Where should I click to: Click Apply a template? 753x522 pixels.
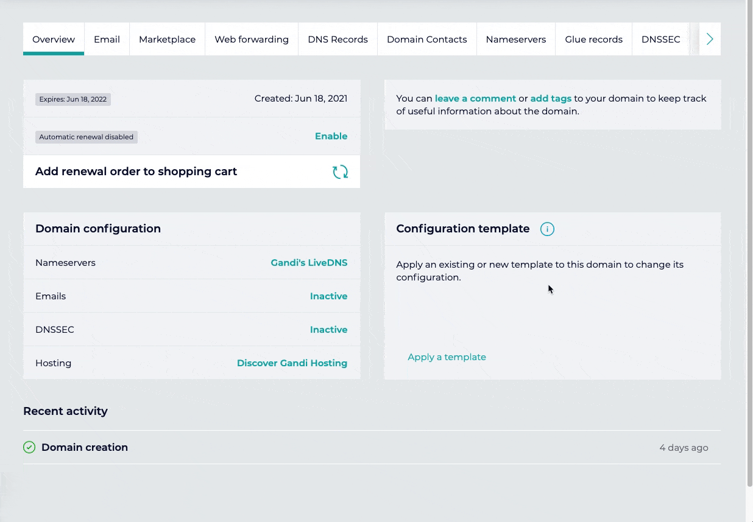pos(447,357)
